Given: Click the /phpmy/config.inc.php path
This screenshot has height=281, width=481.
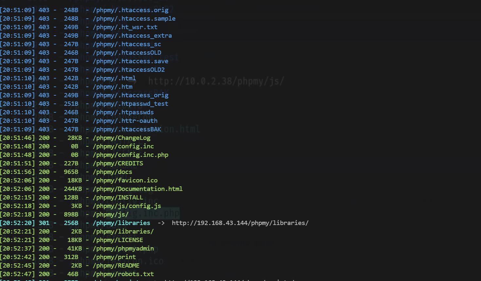Looking at the screenshot, I should [131, 155].
